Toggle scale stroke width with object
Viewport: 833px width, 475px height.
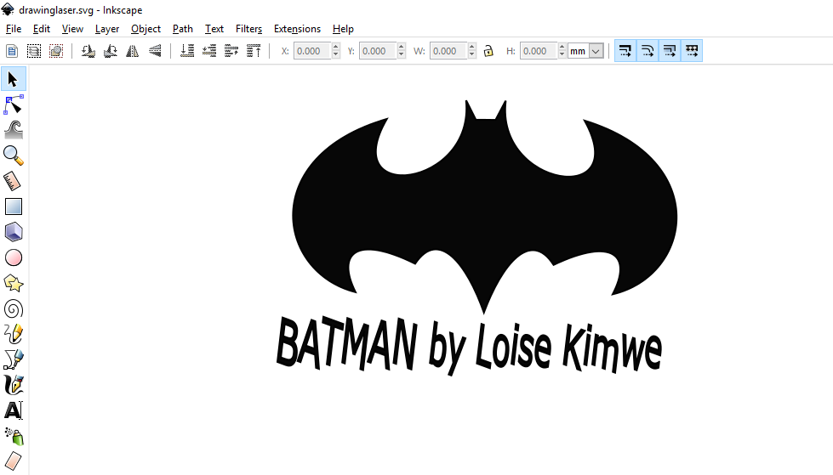coord(625,51)
